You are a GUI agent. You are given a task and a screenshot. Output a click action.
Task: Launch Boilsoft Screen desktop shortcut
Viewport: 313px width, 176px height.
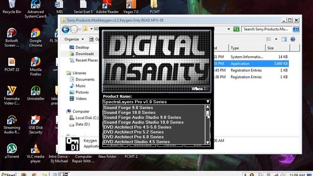[12, 38]
